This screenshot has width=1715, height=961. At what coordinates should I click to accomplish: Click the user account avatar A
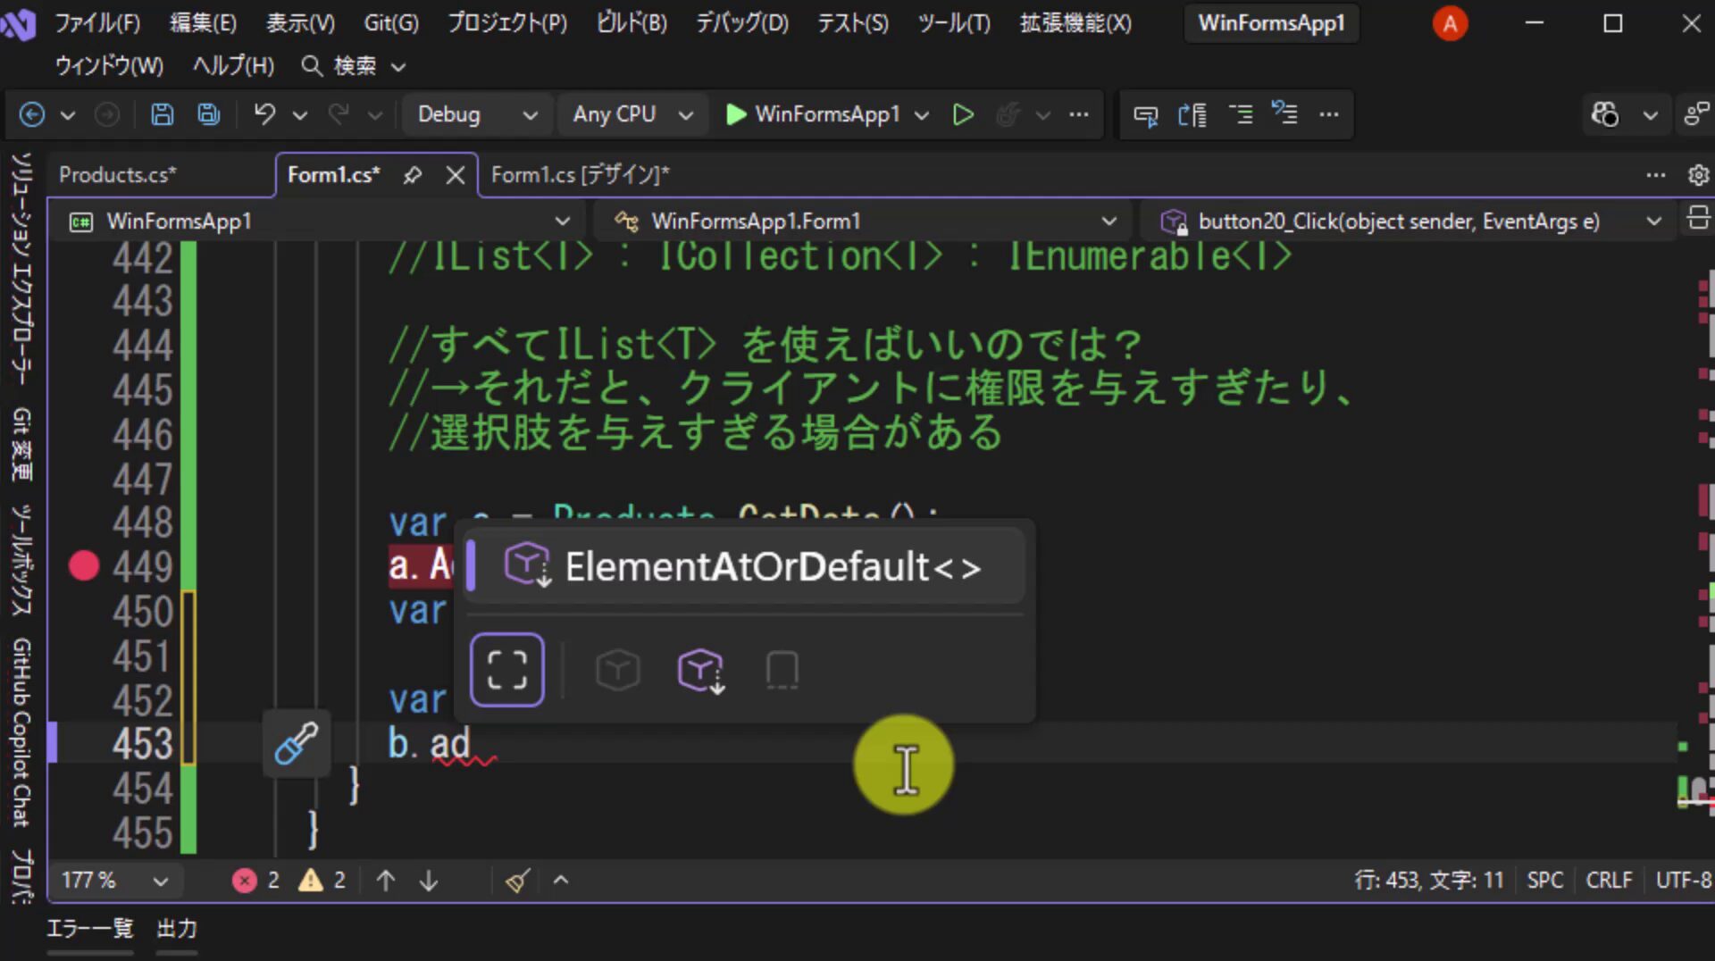click(x=1450, y=23)
